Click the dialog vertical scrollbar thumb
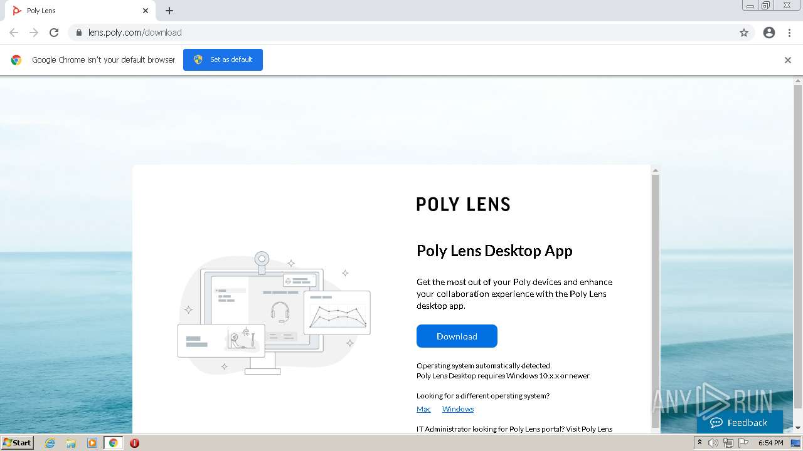This screenshot has width=803, height=451. [656, 301]
